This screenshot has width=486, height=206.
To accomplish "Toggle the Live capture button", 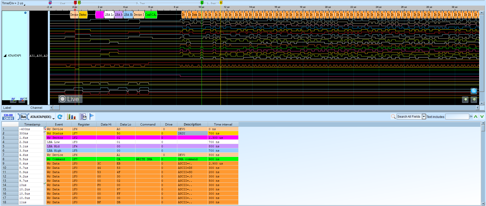I will coord(70,99).
